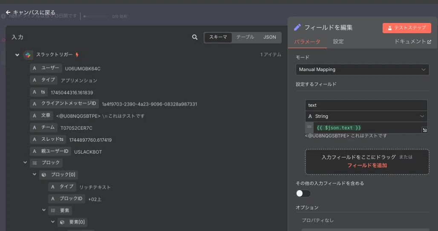
Task: Click the lightning bolt trigger icon
Action: (x=77, y=55)
